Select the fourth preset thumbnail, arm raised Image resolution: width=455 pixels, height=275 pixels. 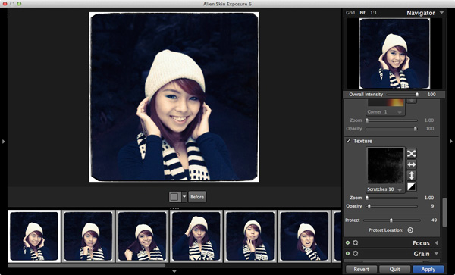click(x=196, y=236)
